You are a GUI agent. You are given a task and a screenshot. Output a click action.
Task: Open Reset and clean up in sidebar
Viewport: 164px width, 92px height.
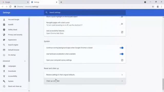coord(15,86)
